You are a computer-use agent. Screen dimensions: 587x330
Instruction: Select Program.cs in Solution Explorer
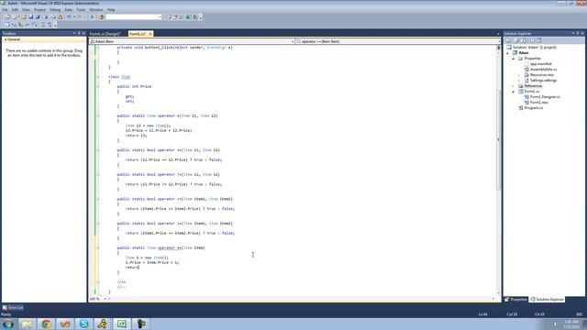(x=534, y=108)
